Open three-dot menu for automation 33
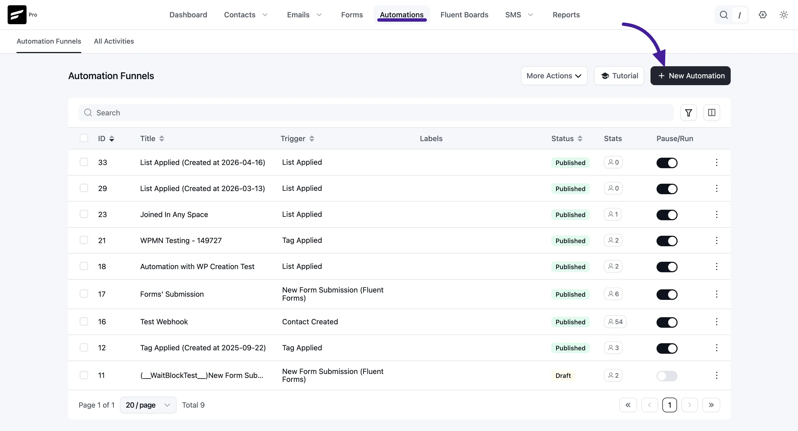This screenshot has width=798, height=431. (x=716, y=163)
